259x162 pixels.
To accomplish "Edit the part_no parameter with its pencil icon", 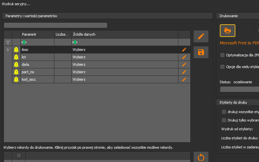I will 184,72.
